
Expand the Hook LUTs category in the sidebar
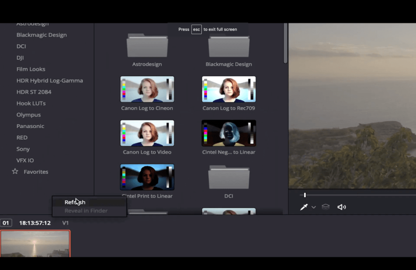pyautogui.click(x=31, y=103)
